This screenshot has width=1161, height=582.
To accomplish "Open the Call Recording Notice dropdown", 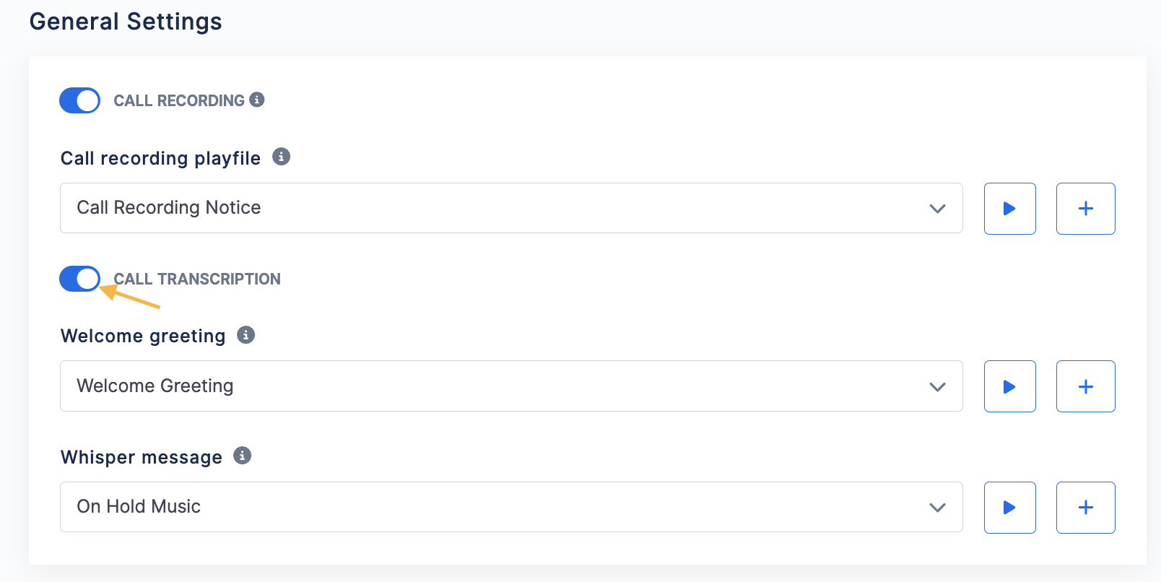I will (x=511, y=208).
